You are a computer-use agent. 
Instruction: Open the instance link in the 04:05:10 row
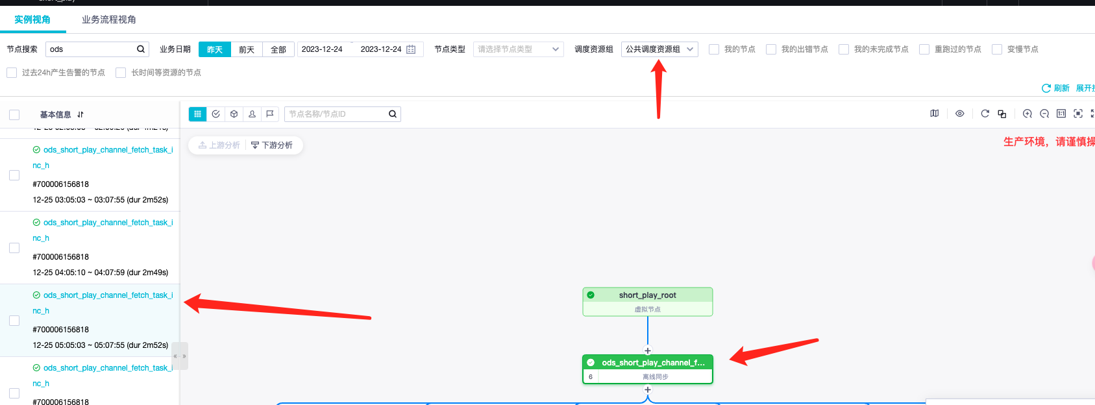tap(103, 230)
